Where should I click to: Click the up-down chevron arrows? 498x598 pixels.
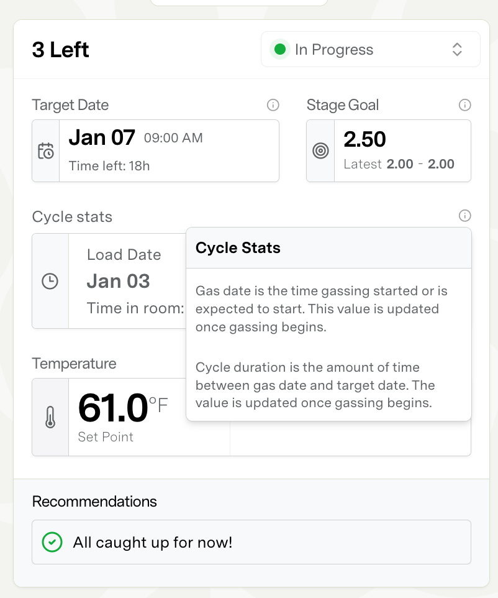457,50
